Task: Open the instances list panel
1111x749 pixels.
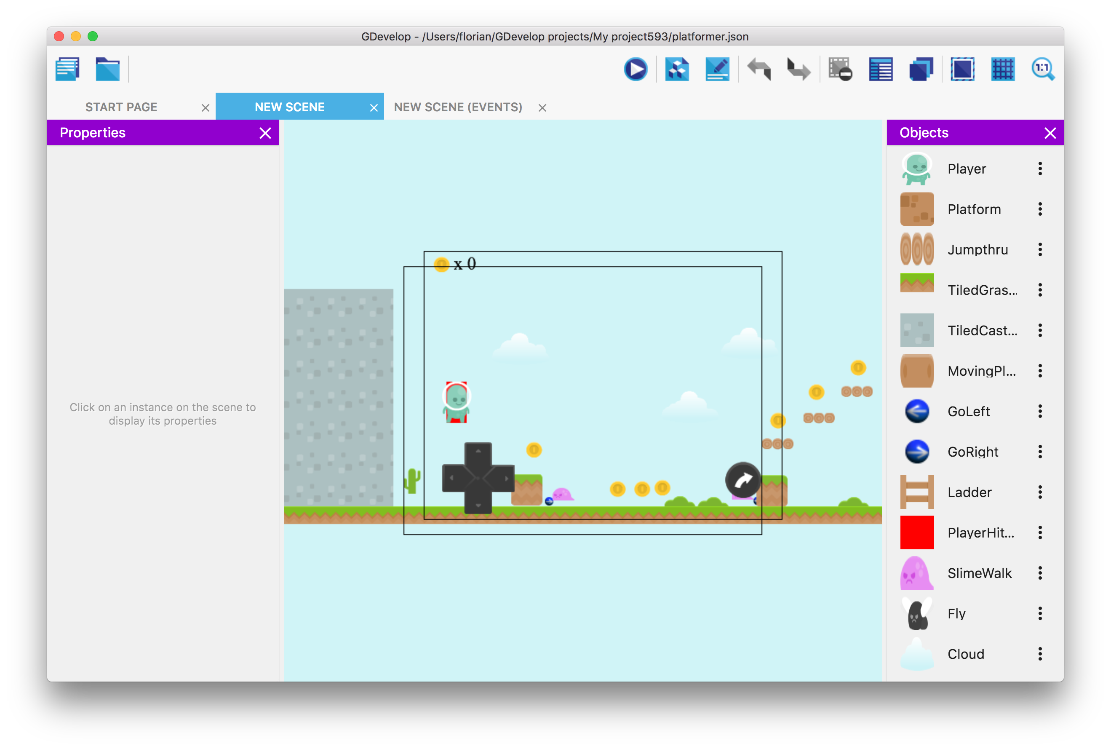Action: (881, 69)
